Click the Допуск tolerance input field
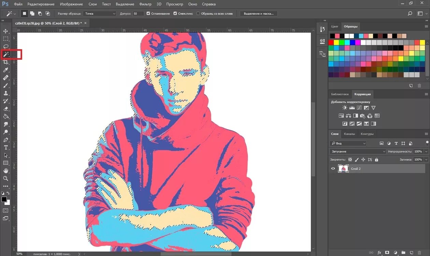This screenshot has height=256, width=430. click(x=138, y=14)
